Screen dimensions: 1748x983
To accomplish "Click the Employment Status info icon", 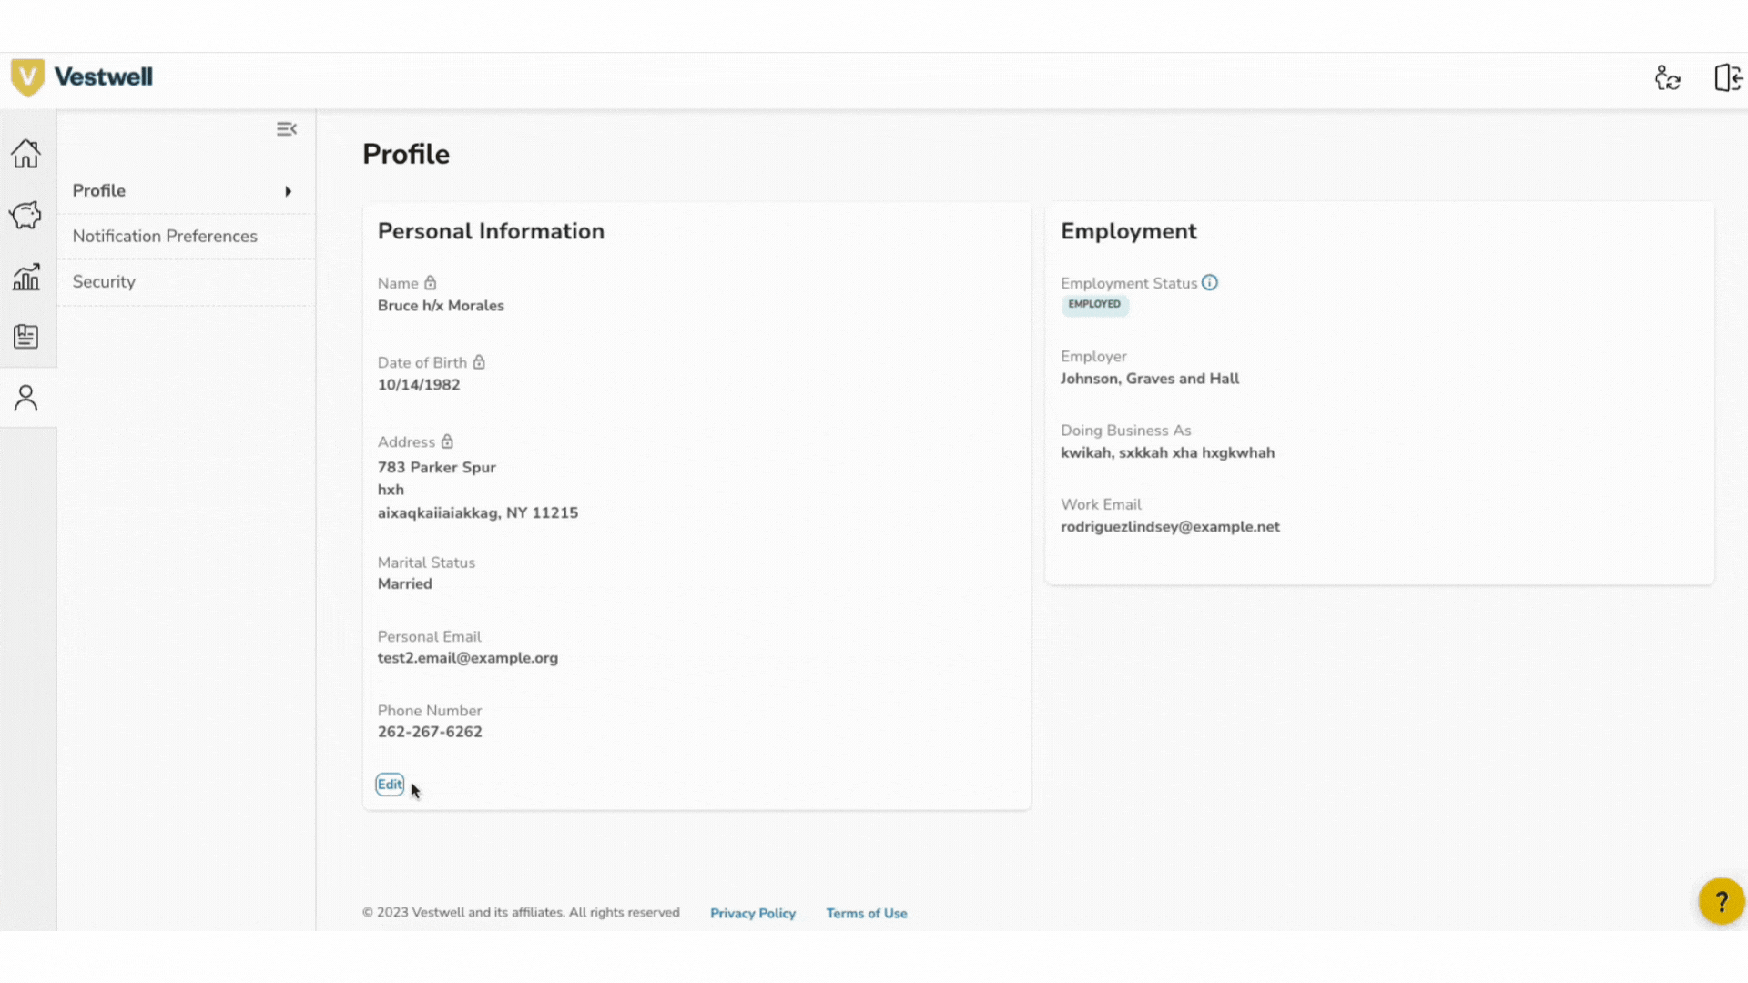I will [x=1209, y=283].
